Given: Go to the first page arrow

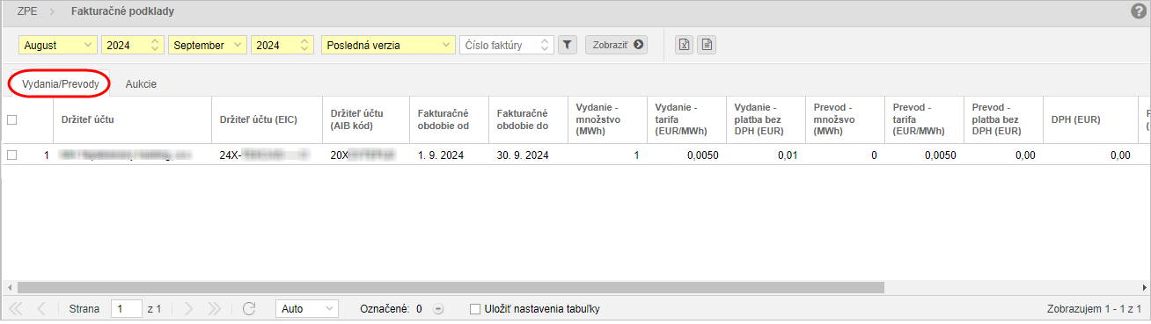Looking at the screenshot, I should [x=16, y=309].
